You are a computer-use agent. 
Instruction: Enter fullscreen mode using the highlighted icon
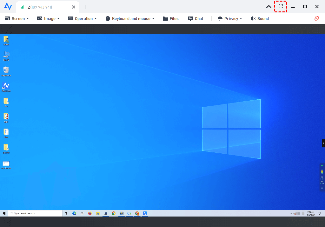point(281,7)
